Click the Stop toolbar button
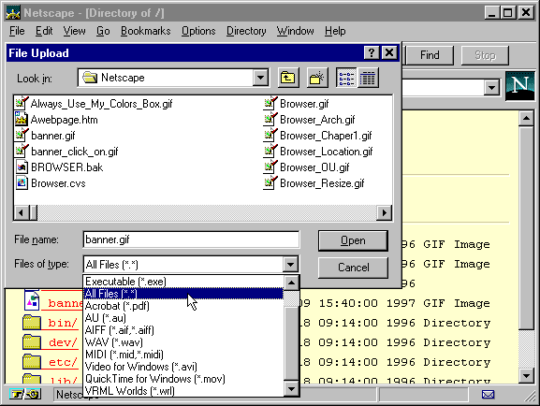This screenshot has height=406, width=540. (485, 55)
